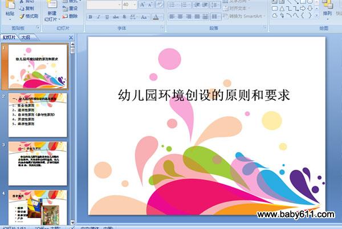Toggle the text shadow S button

[124, 17]
